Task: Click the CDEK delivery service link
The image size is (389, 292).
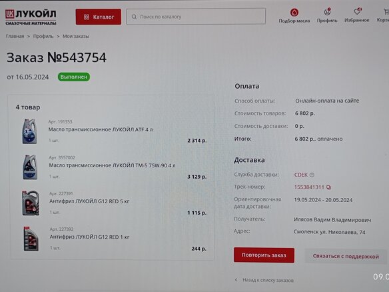Action: click(x=300, y=175)
